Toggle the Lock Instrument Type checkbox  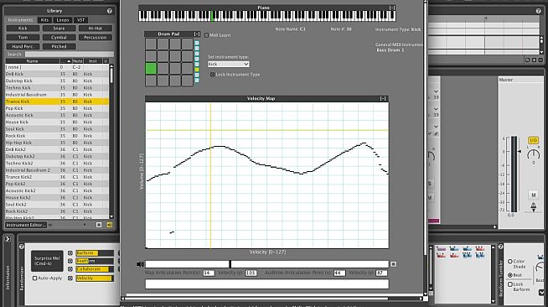point(212,75)
